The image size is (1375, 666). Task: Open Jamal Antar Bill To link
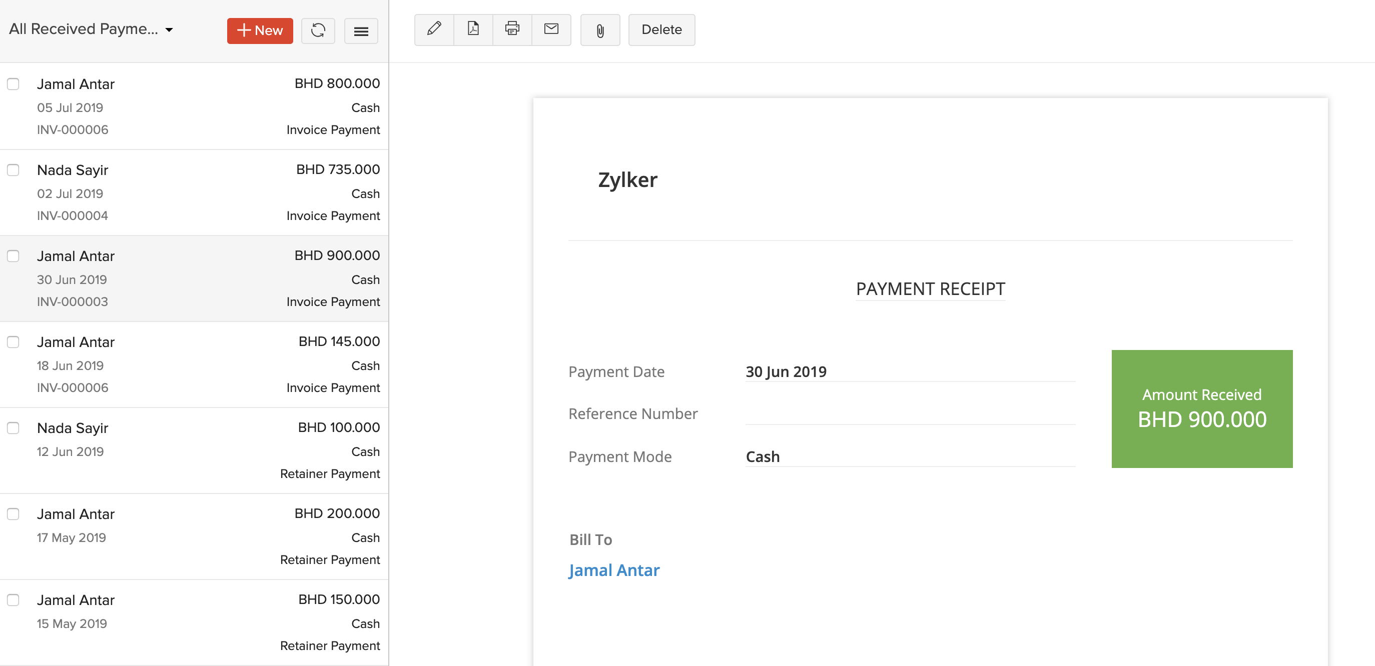click(614, 570)
